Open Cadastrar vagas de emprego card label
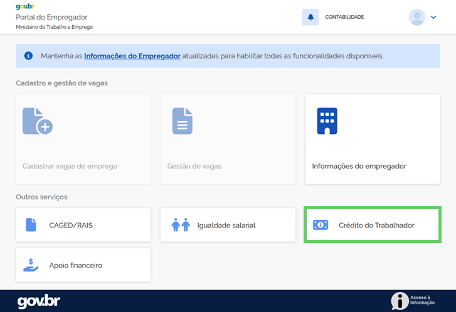 point(70,166)
